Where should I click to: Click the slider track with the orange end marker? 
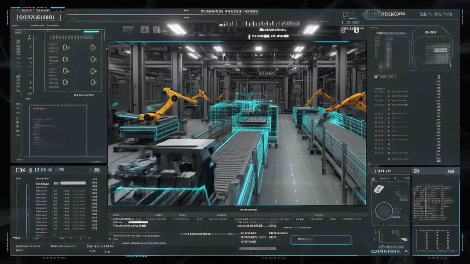click(207, 234)
